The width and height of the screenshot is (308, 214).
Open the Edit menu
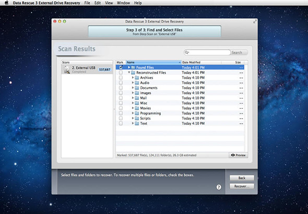pos(98,3)
